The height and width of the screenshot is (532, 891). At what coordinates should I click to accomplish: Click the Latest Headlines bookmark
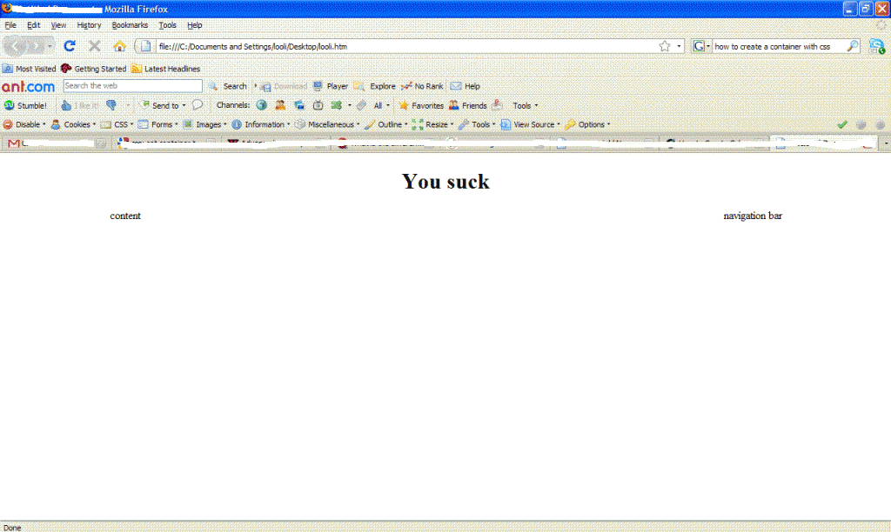pyautogui.click(x=165, y=69)
